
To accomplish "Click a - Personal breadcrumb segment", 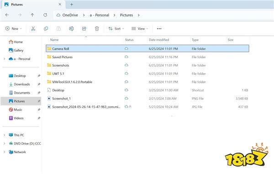I will (100, 15).
